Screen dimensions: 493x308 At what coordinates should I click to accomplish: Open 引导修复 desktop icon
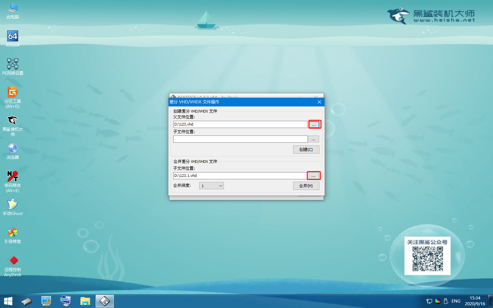13,235
